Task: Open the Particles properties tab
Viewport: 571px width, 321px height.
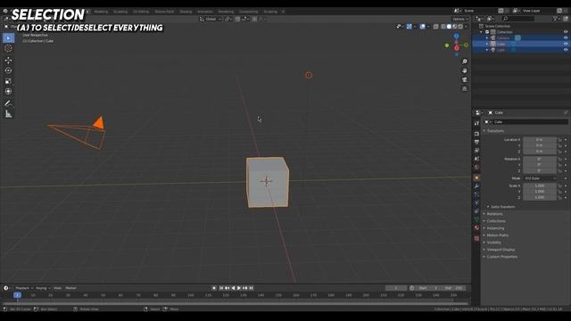Action: [476, 194]
